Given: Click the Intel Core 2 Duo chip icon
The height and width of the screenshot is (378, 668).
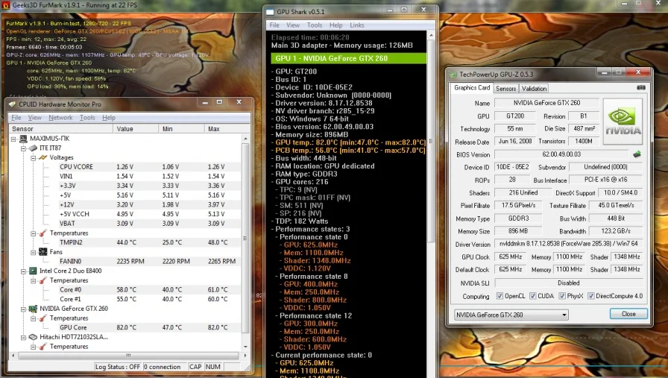Looking at the screenshot, I should tap(33, 271).
